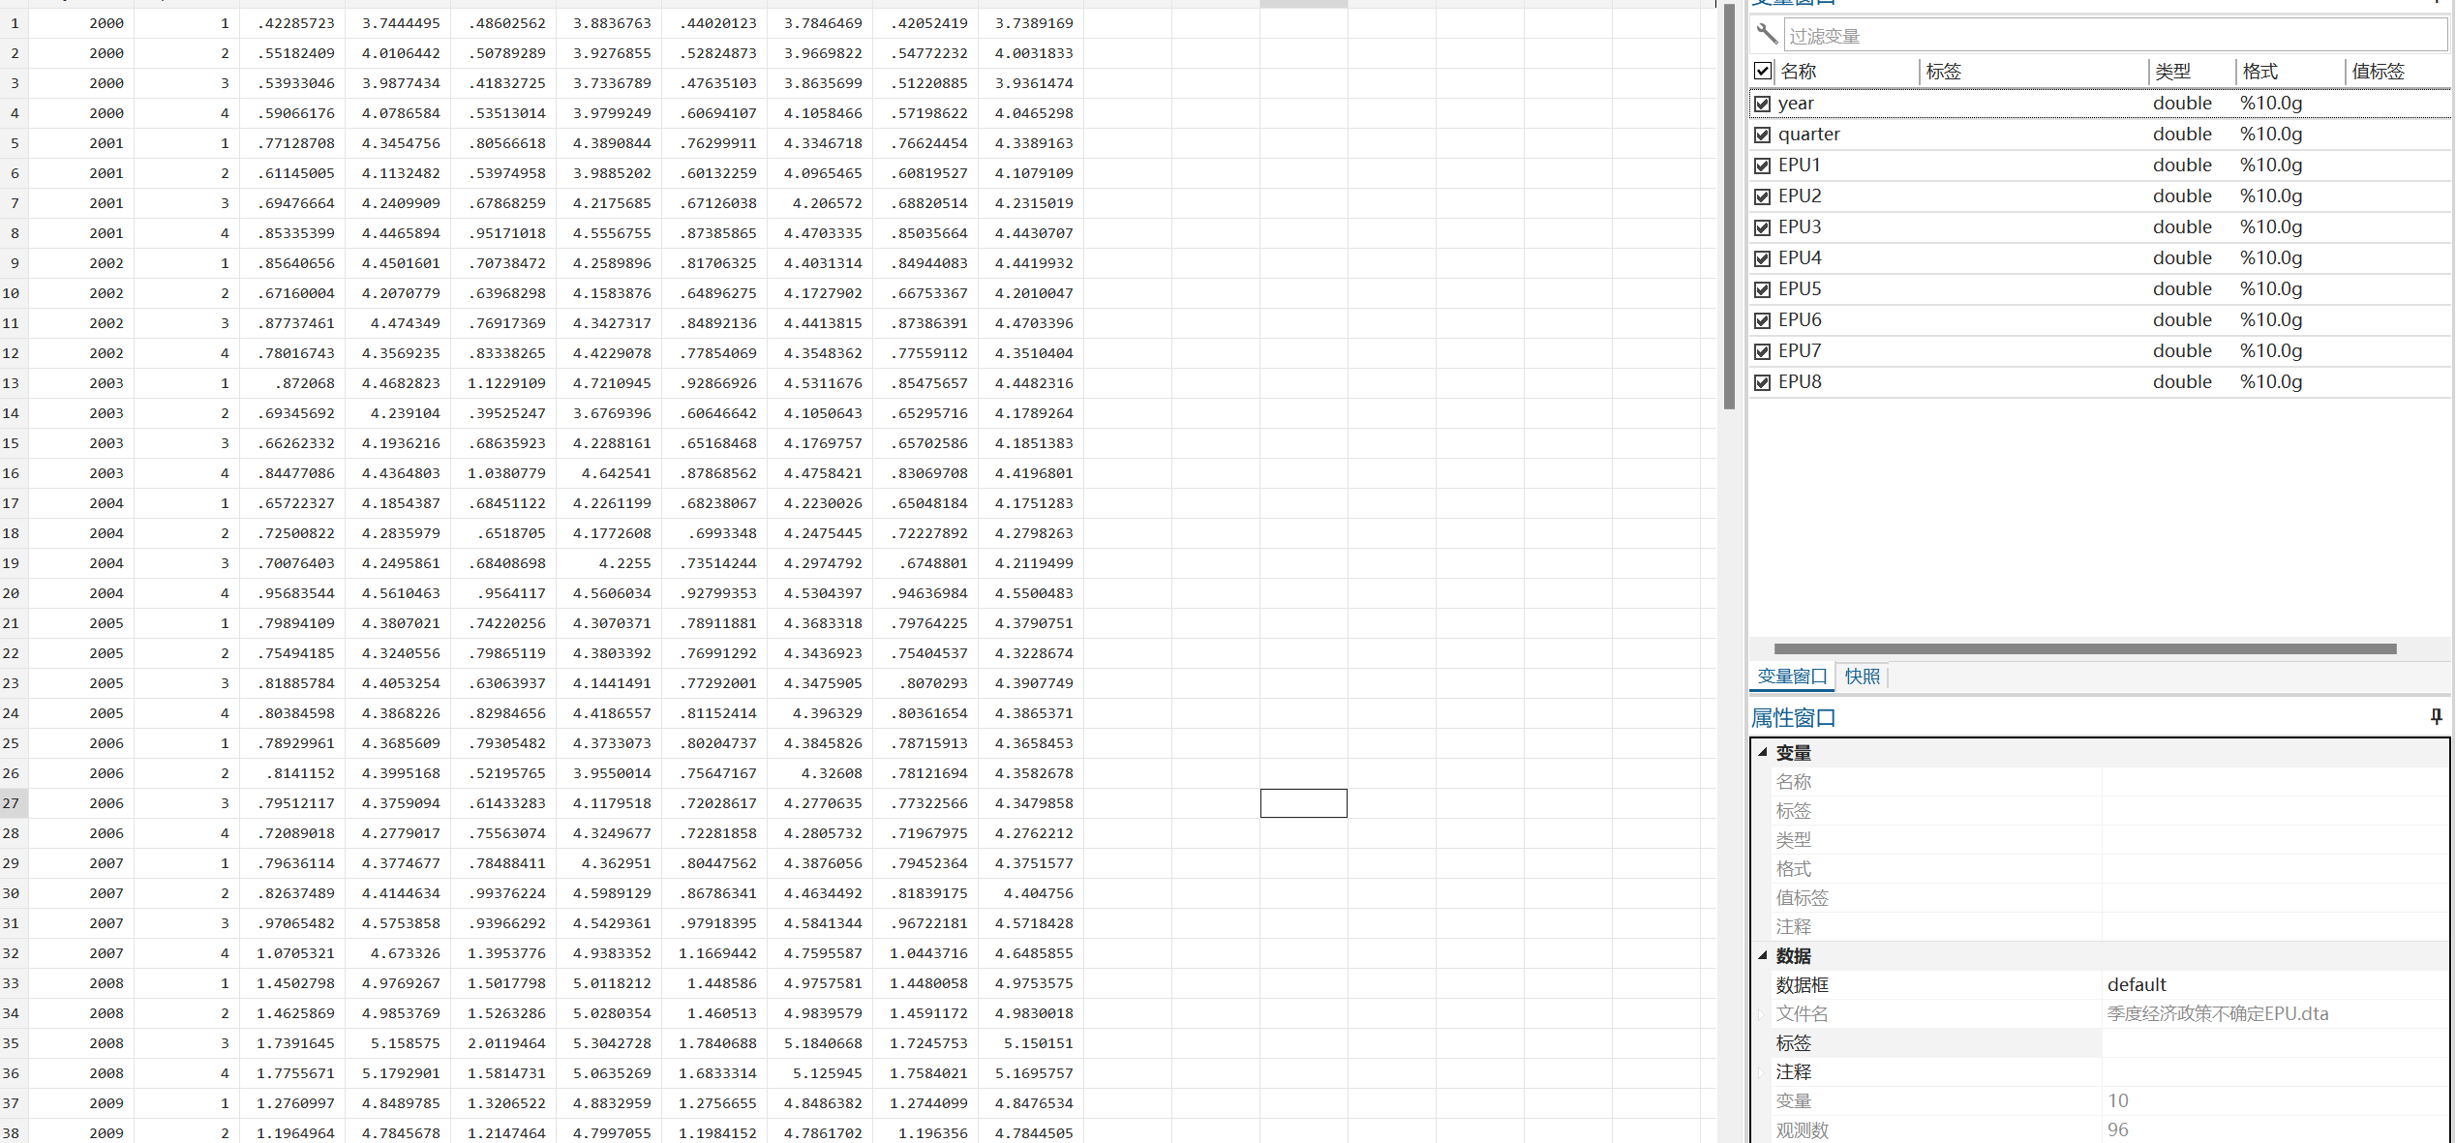Uncheck the EPU4 variable checkbox
The image size is (2456, 1143).
(1762, 258)
